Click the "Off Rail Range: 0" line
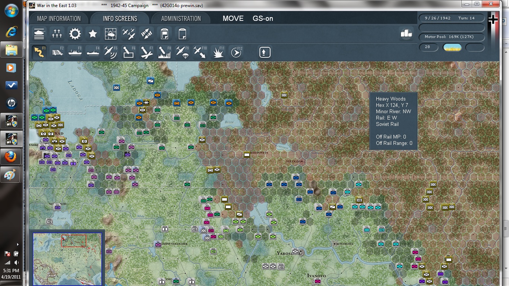 394,143
